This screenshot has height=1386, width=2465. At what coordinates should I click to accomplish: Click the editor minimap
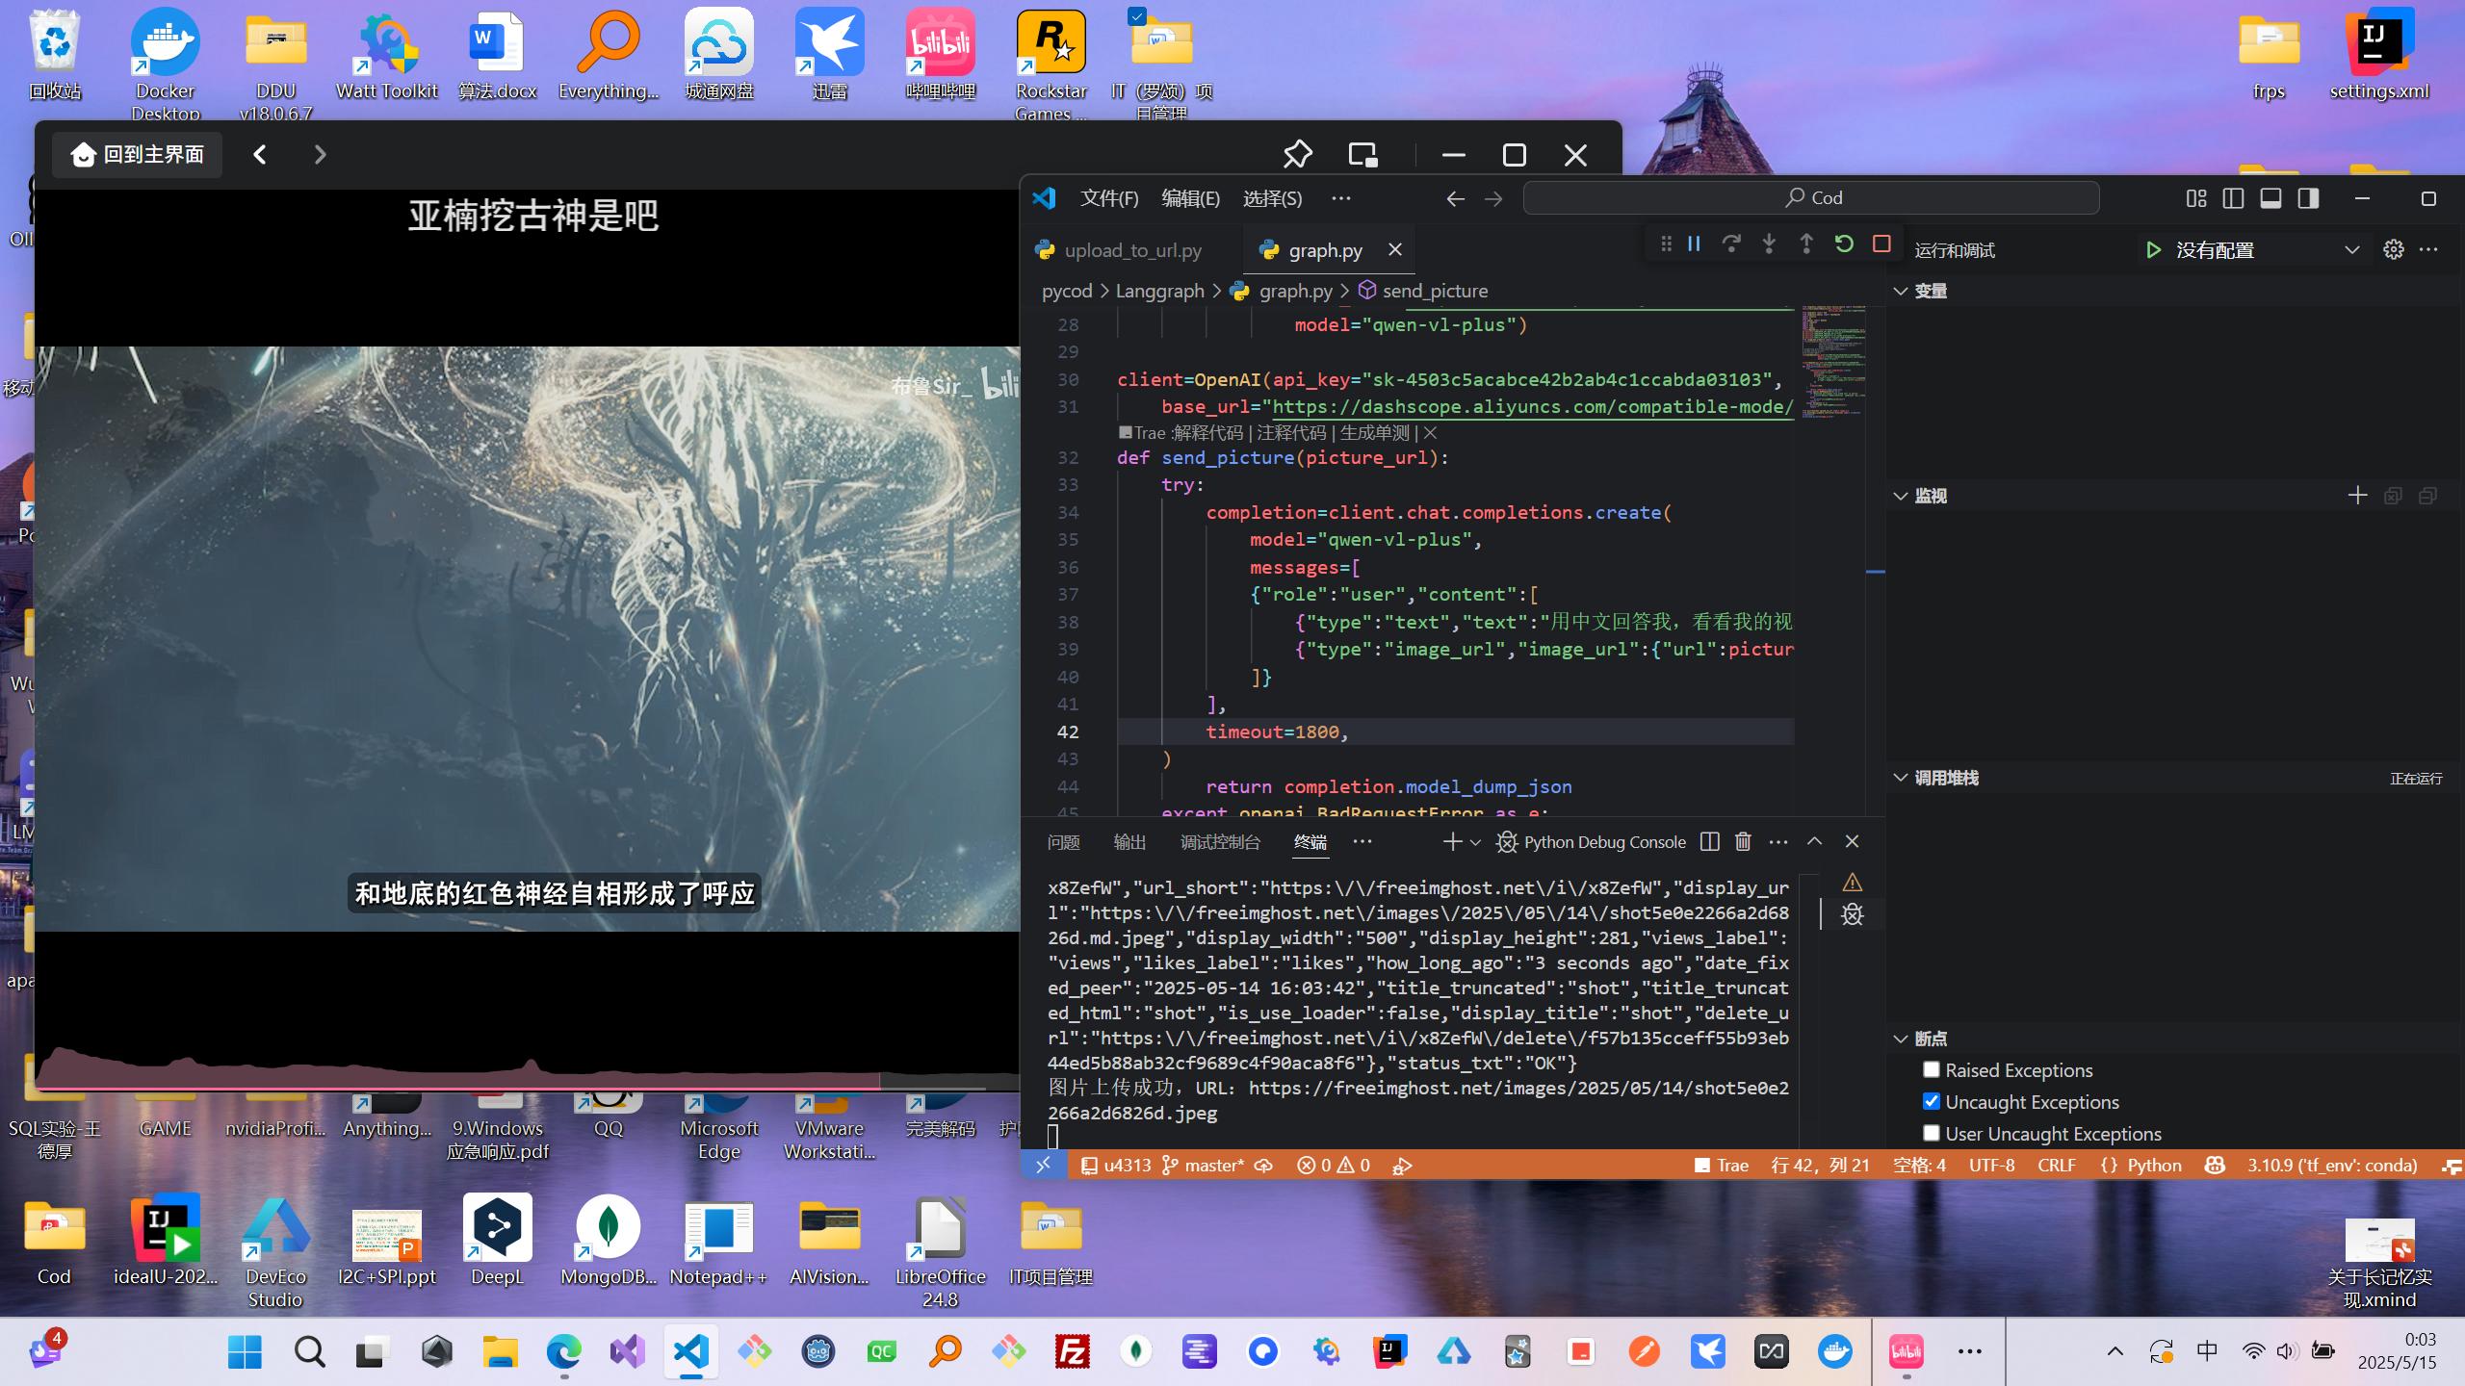pyautogui.click(x=1833, y=364)
